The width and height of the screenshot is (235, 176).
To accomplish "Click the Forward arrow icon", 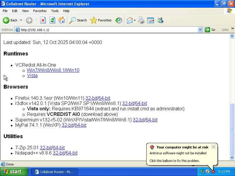I will 29,20.
